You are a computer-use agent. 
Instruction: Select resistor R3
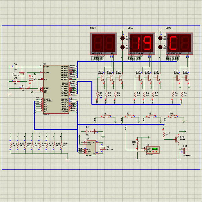(106, 95)
